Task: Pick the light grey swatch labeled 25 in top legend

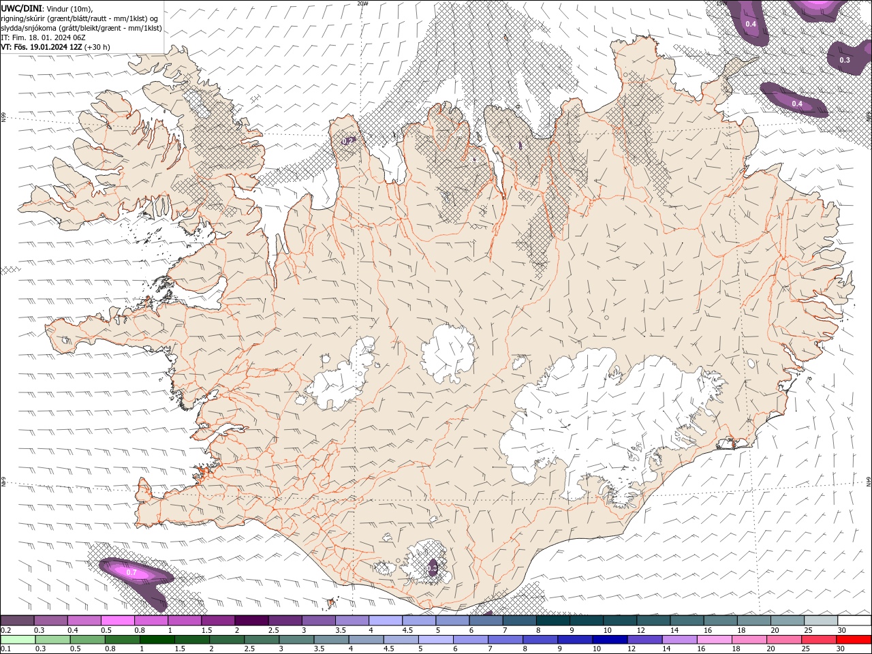Action: click(821, 621)
